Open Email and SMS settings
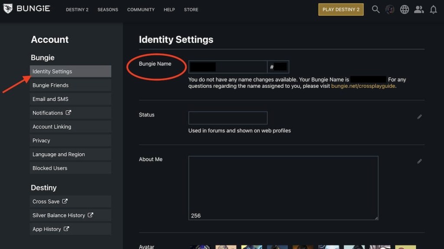The width and height of the screenshot is (444, 249). (x=71, y=99)
